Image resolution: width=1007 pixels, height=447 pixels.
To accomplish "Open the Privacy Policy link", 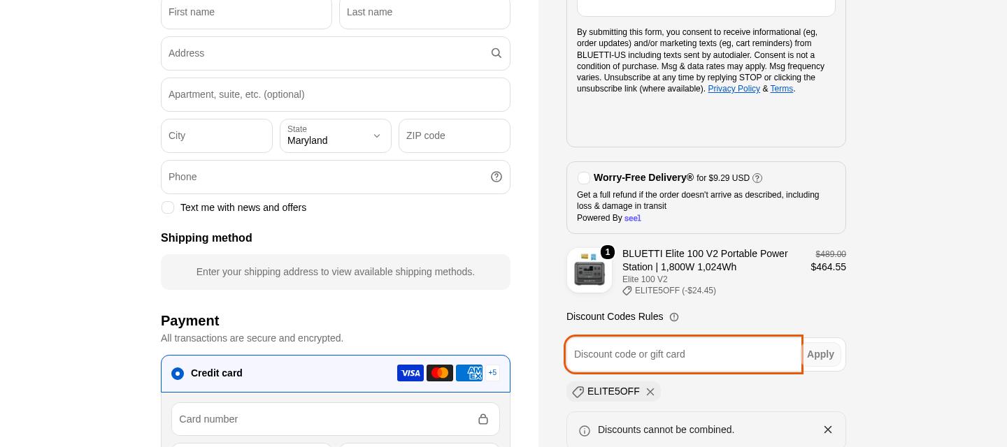I will (x=734, y=89).
